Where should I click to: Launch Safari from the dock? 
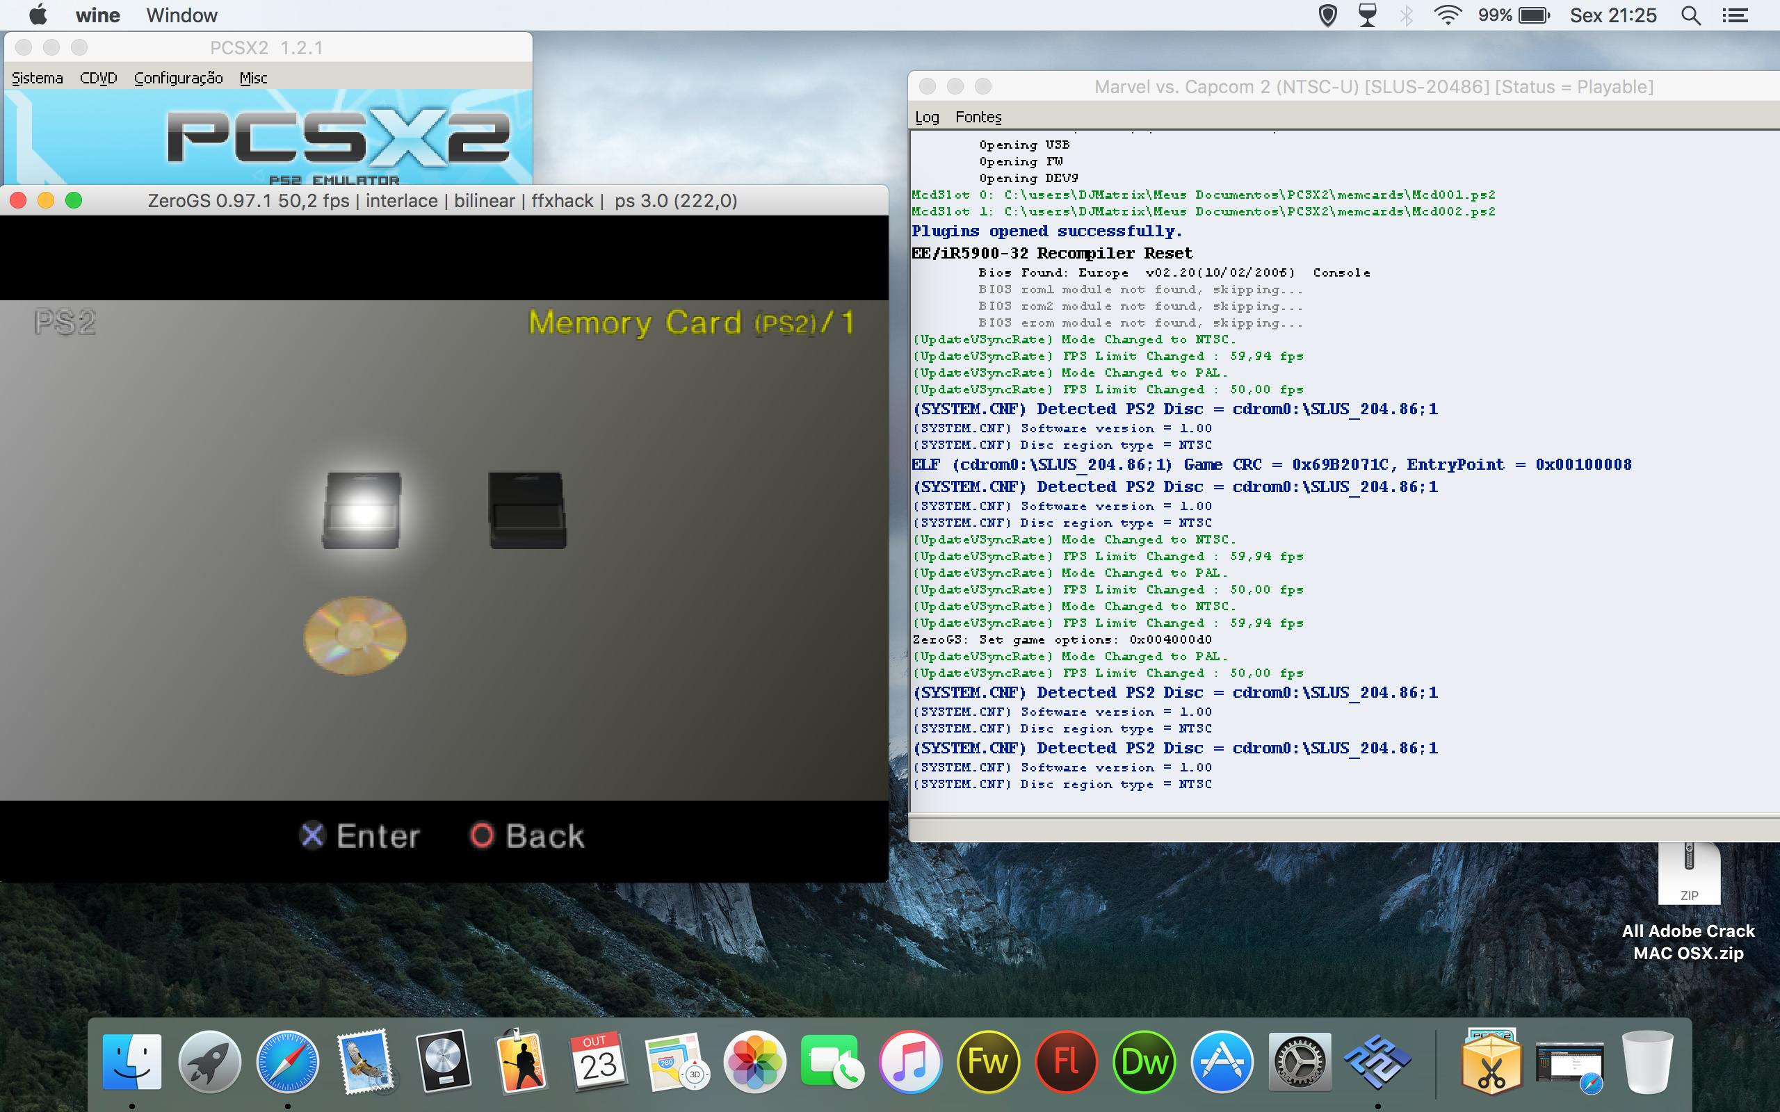(288, 1062)
